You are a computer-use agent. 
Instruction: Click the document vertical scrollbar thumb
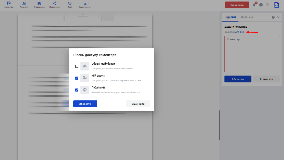[220, 125]
